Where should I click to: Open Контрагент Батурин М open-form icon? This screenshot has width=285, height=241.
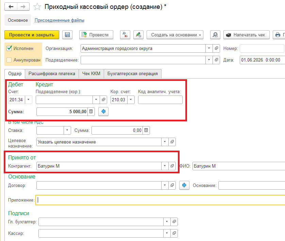[172, 166]
